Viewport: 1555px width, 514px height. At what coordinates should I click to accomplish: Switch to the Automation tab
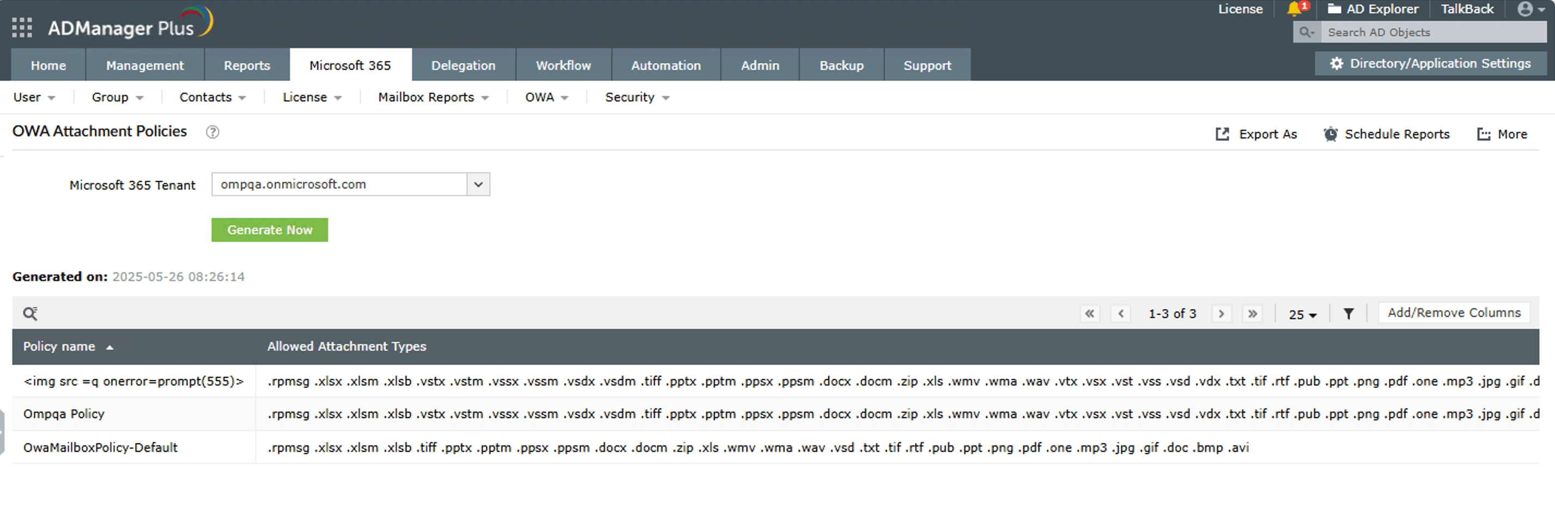[x=666, y=65]
